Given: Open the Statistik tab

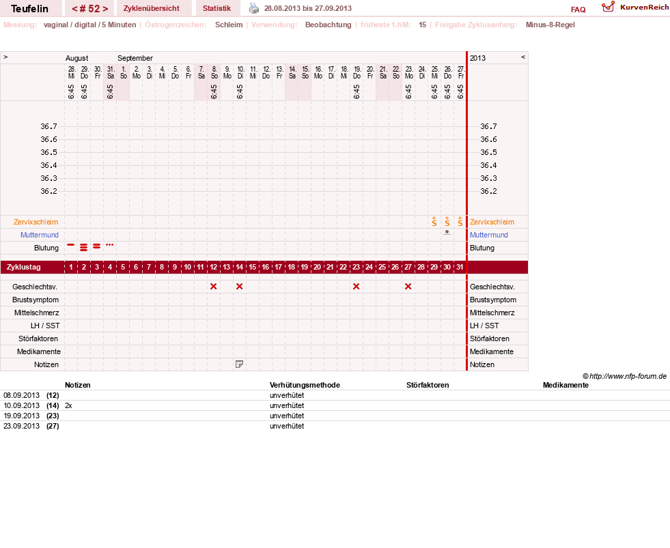Looking at the screenshot, I should click(217, 9).
